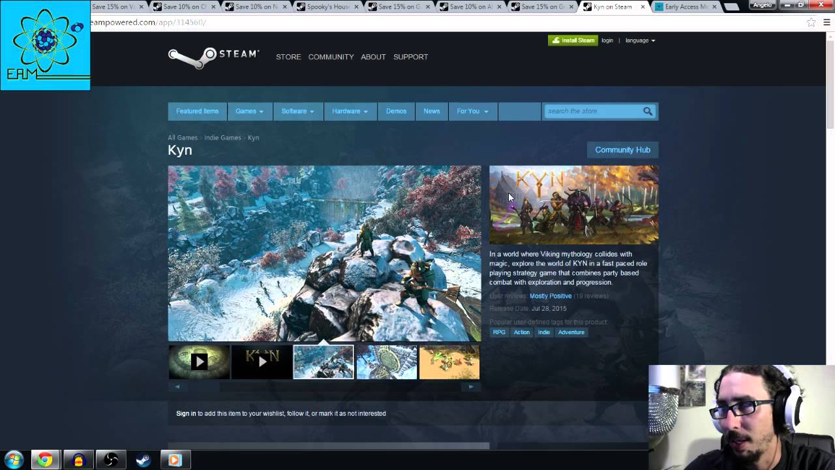The image size is (835, 470).
Task: Open the new tab button
Action: (x=731, y=7)
